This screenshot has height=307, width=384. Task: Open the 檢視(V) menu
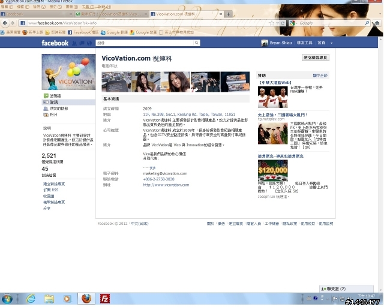(39, 7)
